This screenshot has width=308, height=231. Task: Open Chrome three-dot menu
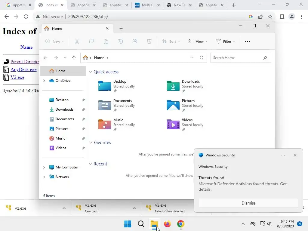point(301,17)
